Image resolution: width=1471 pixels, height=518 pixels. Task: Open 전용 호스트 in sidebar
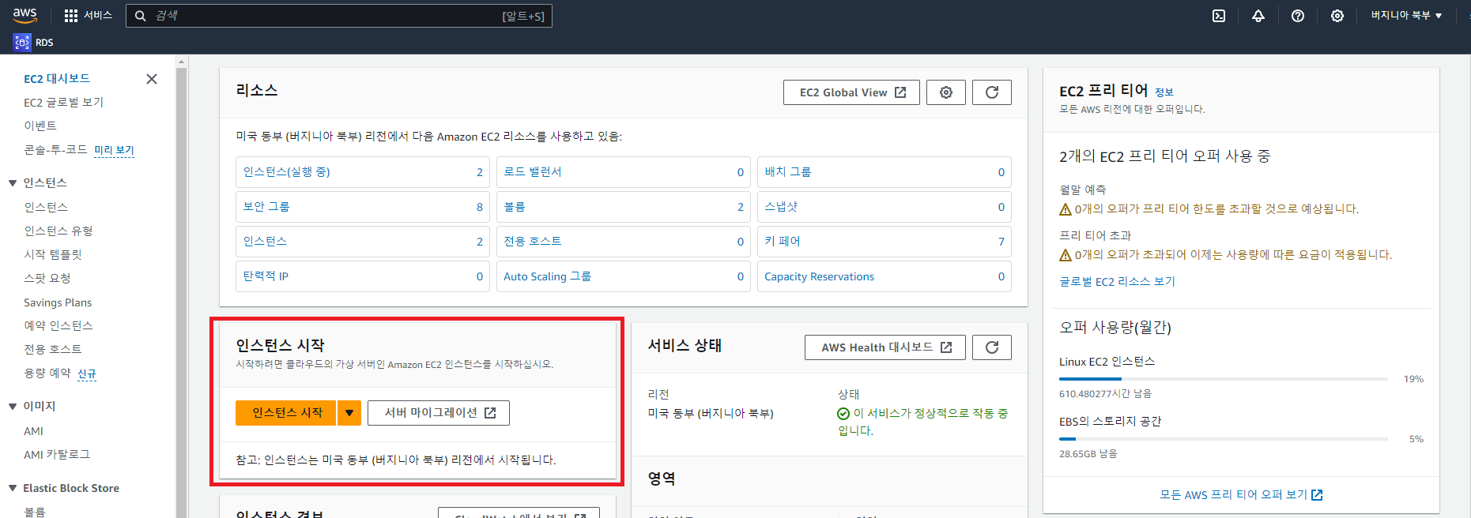click(x=53, y=350)
